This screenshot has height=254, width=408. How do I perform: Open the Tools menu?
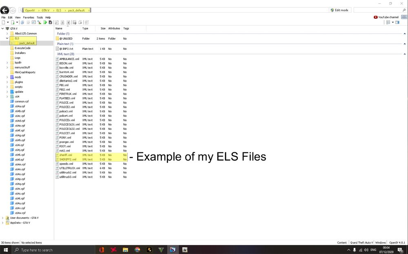click(40, 18)
